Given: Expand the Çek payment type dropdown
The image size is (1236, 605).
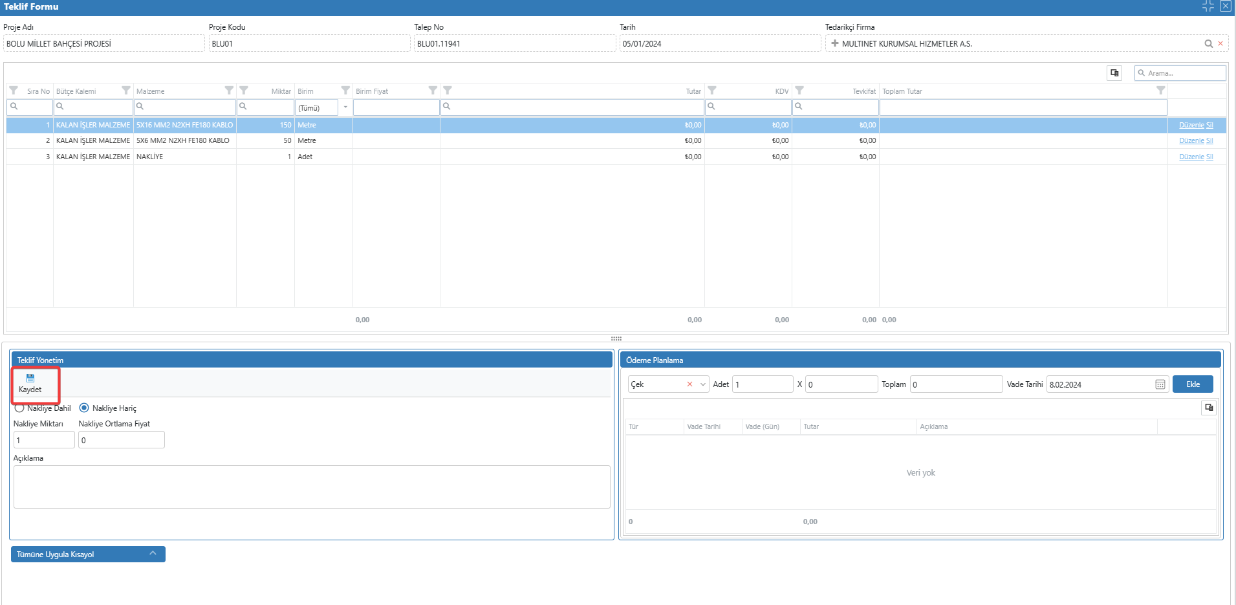Looking at the screenshot, I should 702,385.
